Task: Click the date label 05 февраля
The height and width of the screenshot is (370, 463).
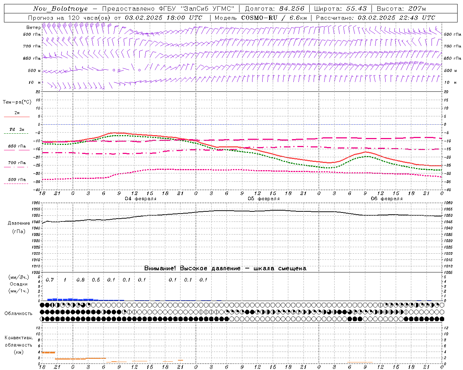Action: (264, 199)
